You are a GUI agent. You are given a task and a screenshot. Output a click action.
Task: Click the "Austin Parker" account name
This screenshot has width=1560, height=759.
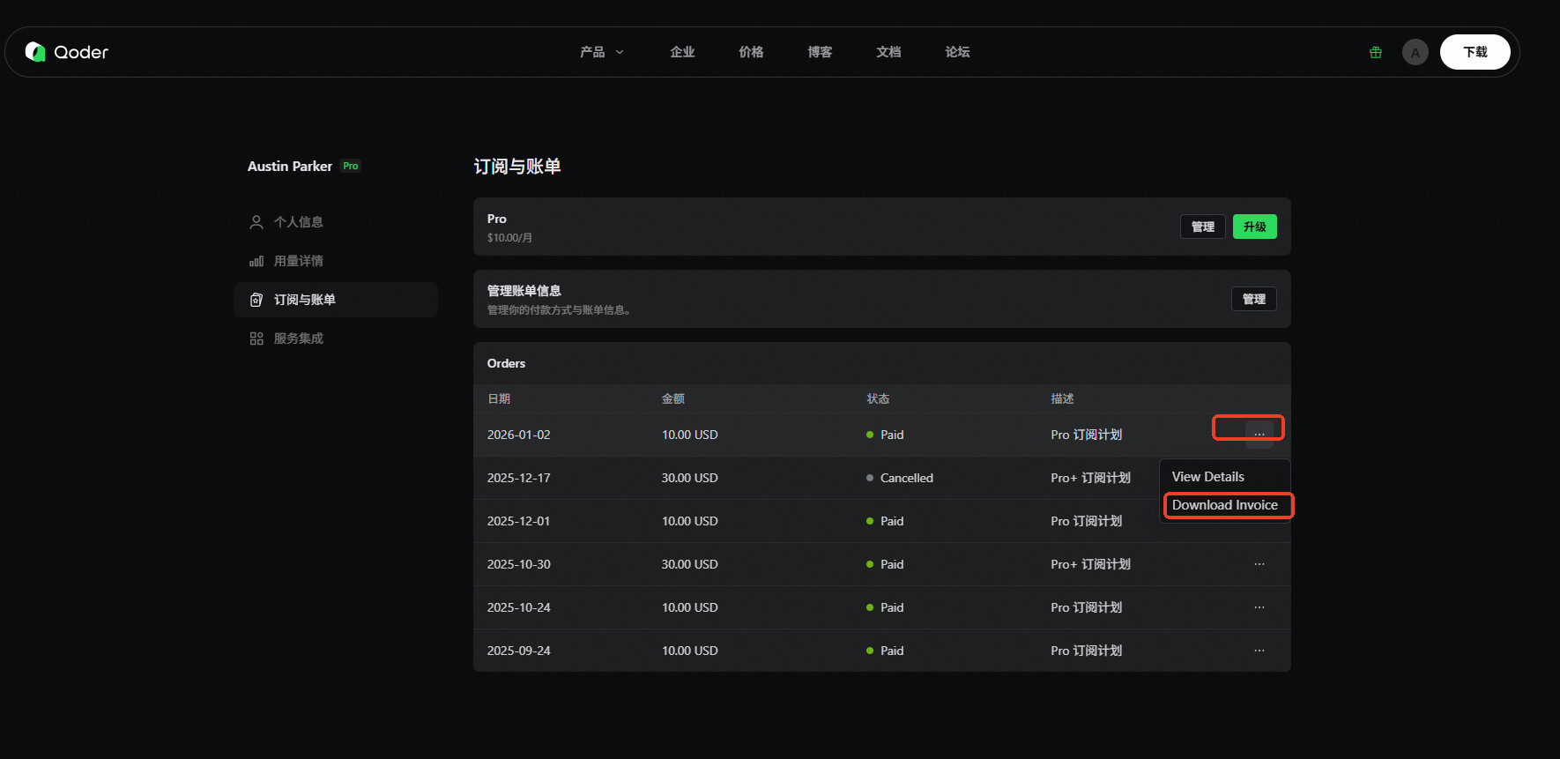290,166
